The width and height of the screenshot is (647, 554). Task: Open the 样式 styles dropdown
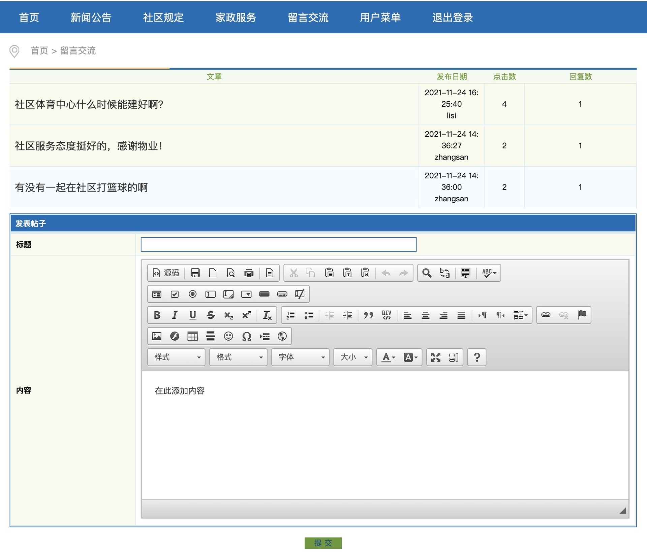pos(176,357)
